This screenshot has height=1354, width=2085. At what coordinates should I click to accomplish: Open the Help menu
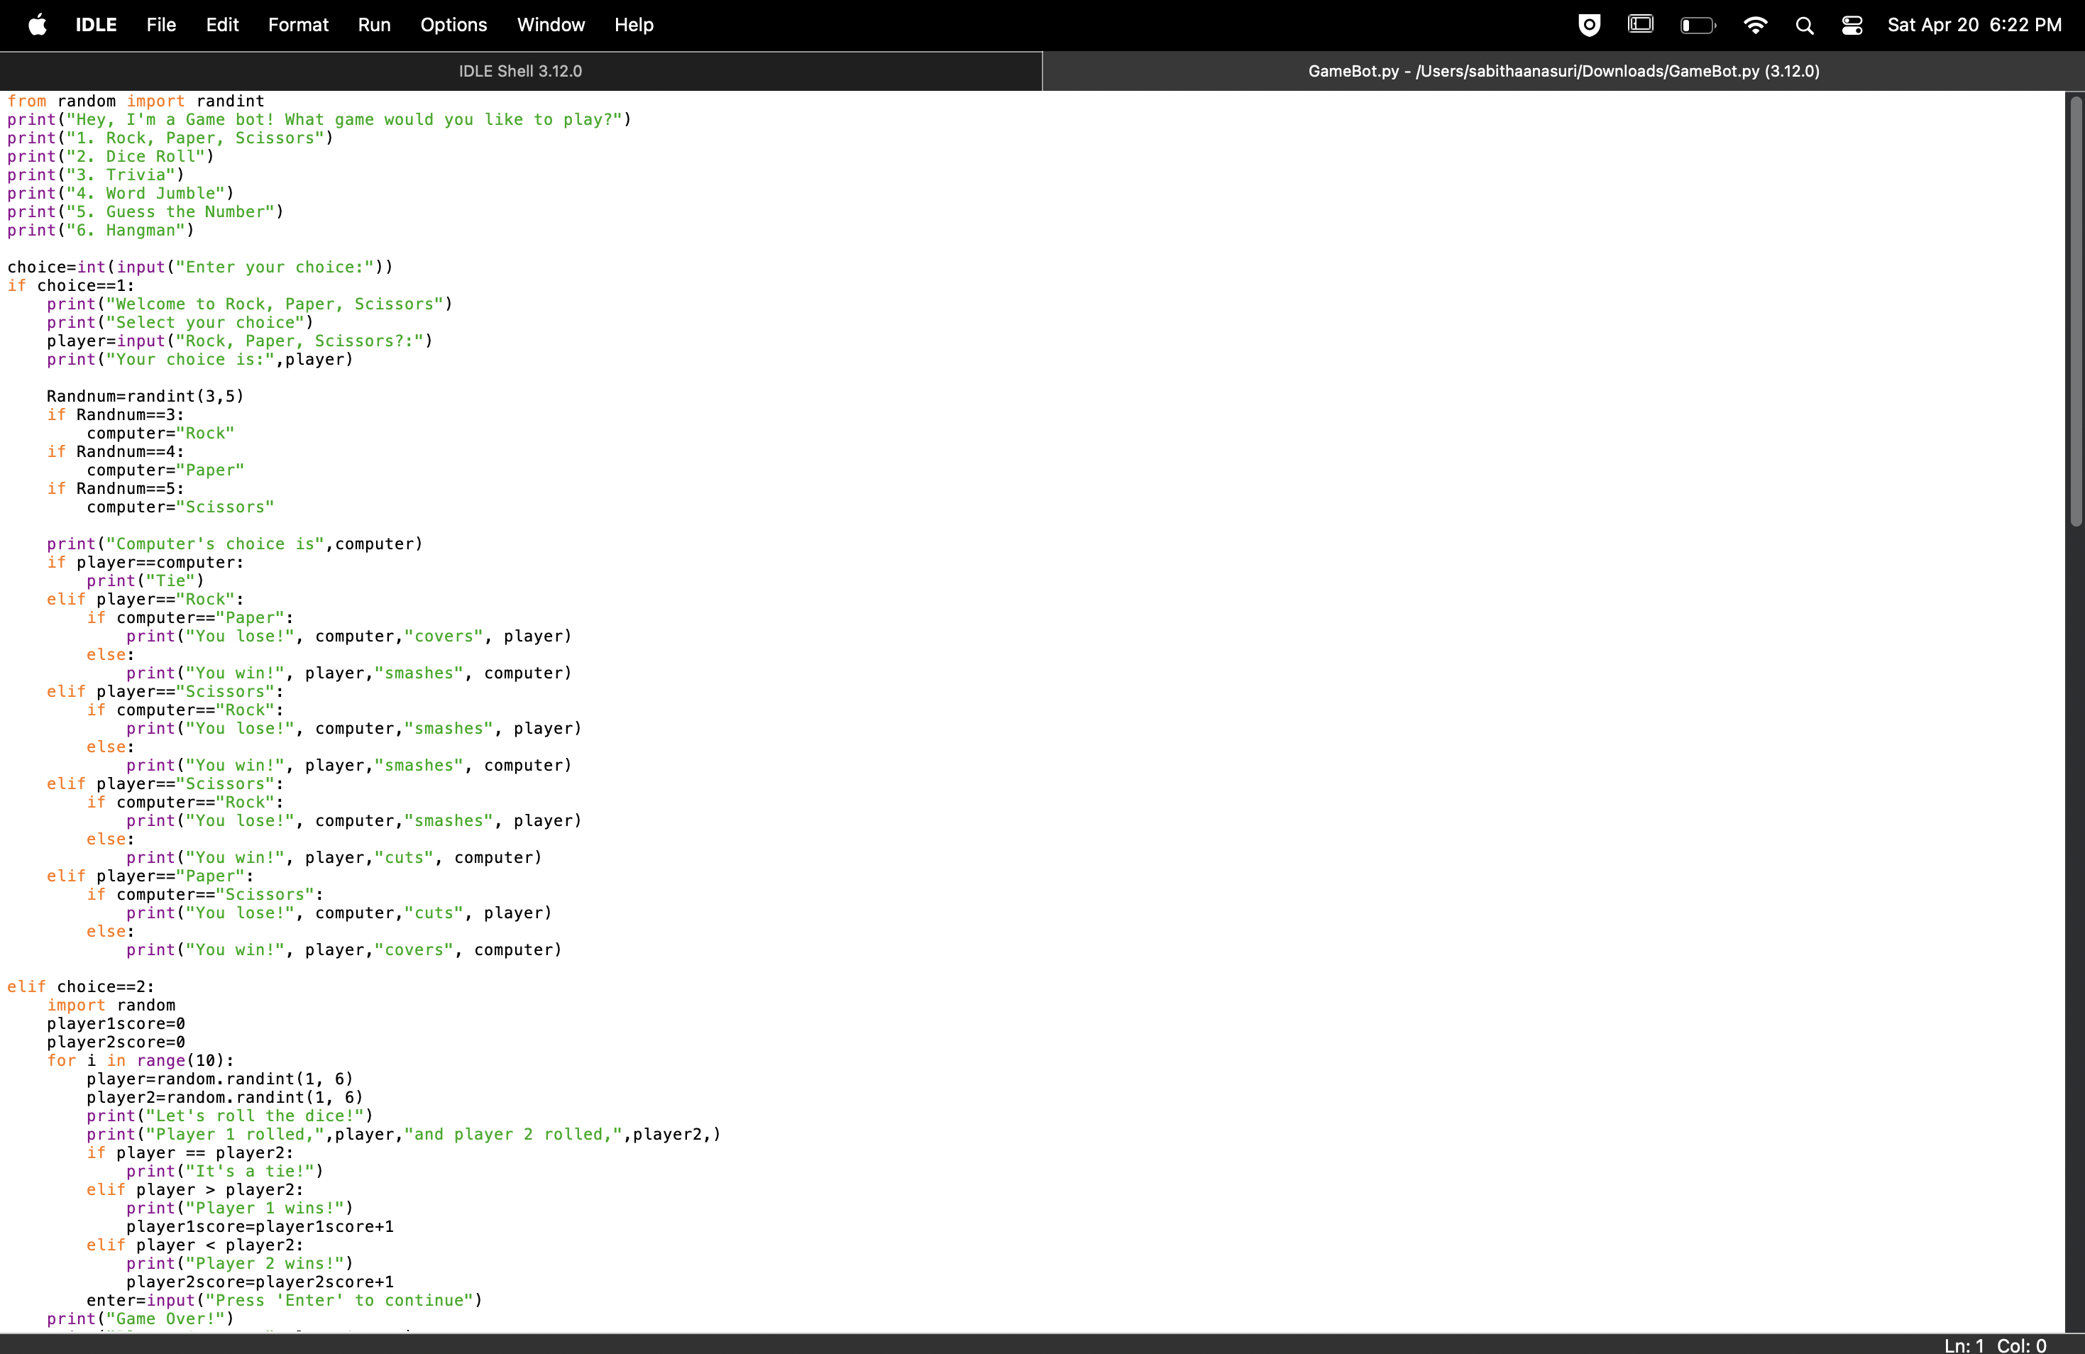pyautogui.click(x=634, y=25)
